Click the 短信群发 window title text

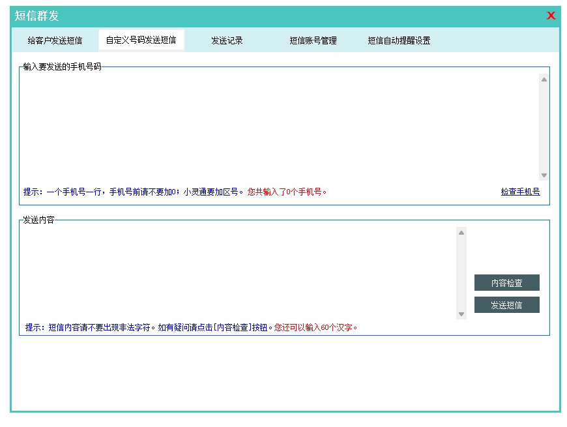37,16
